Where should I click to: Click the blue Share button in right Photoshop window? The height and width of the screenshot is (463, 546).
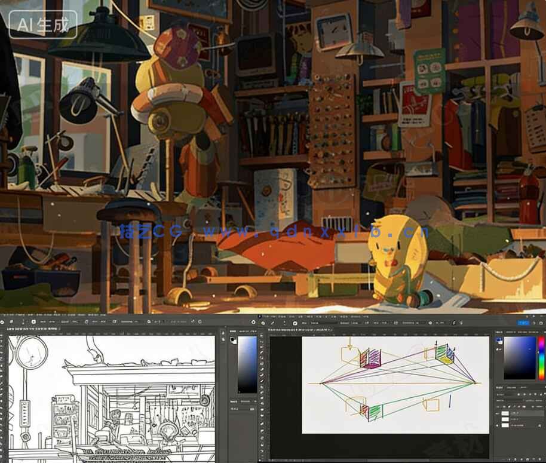coord(523,323)
